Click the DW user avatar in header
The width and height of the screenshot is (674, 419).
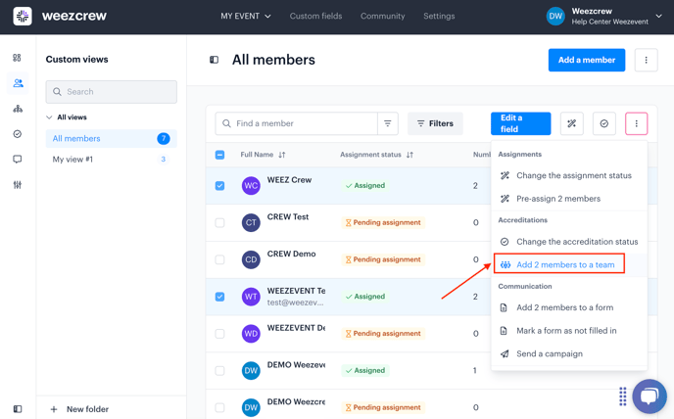point(555,17)
